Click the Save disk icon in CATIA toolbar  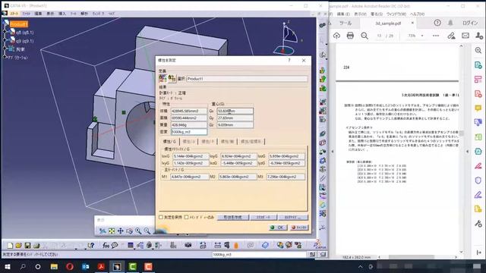coord(27,246)
